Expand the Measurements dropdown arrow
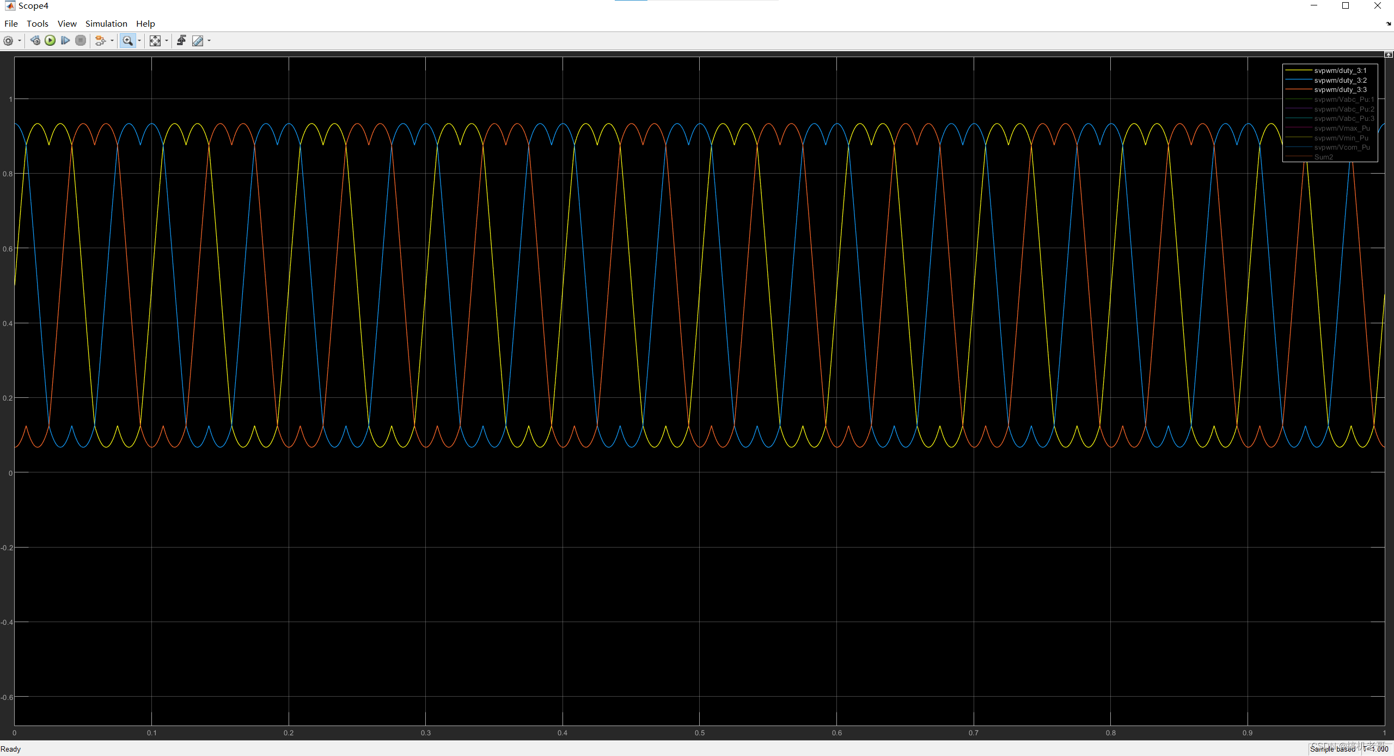This screenshot has width=1394, height=756. 209,41
